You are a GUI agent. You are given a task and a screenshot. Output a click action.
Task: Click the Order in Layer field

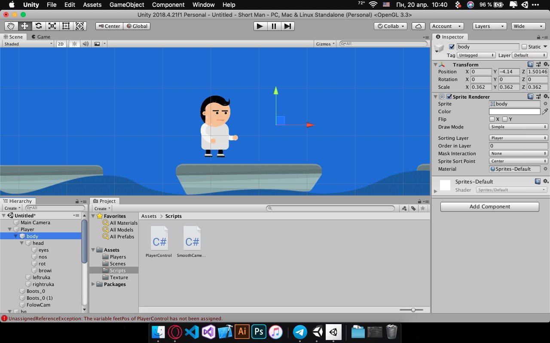(x=519, y=146)
